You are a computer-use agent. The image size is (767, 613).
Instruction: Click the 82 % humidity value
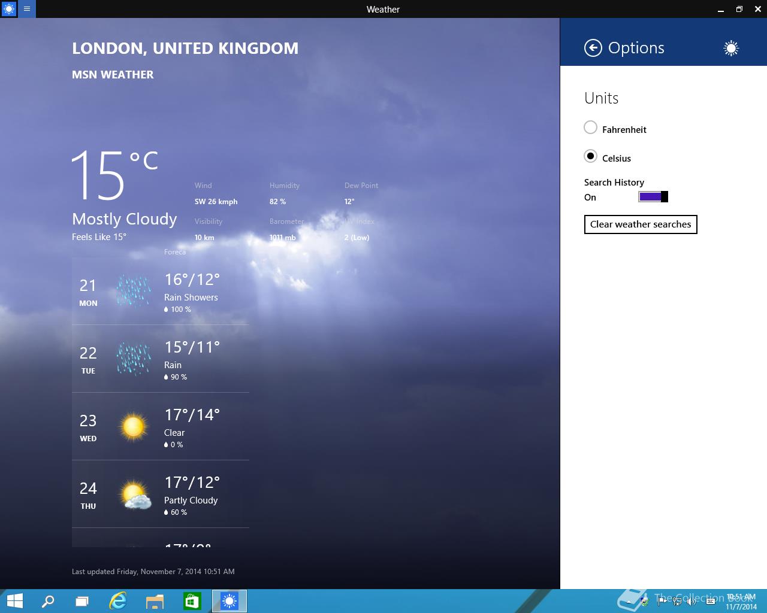[277, 202]
